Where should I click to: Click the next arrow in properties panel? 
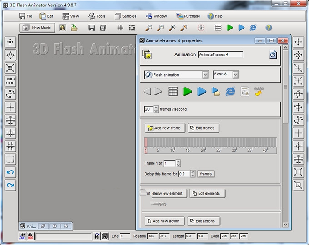tap(158, 92)
